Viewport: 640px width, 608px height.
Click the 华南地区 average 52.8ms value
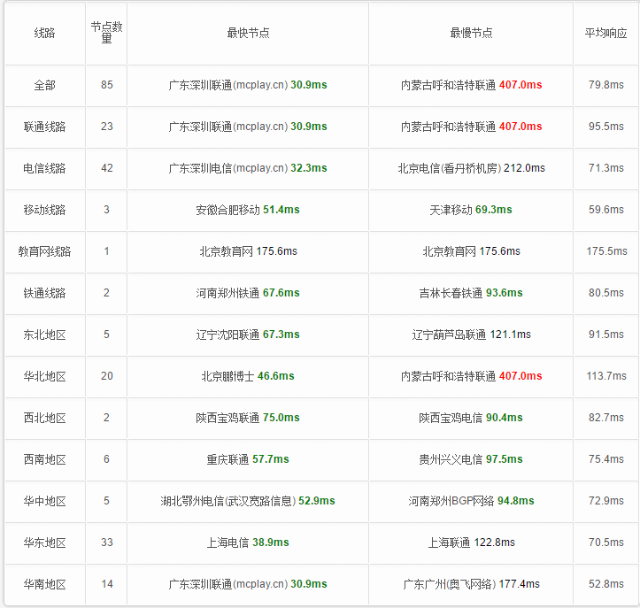[605, 584]
